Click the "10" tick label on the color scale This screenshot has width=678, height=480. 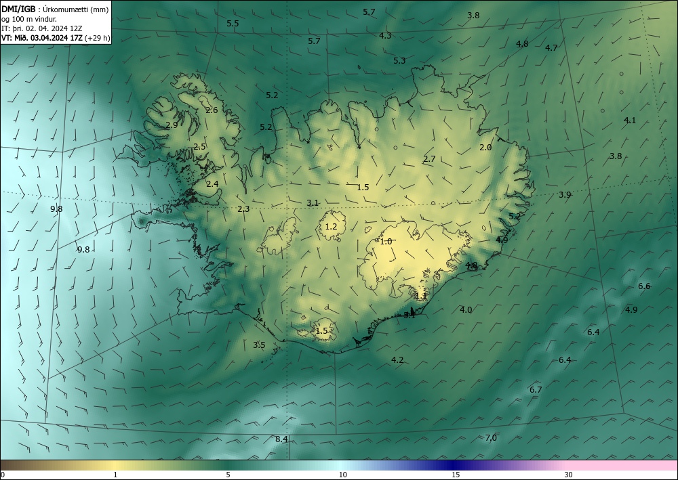pyautogui.click(x=342, y=475)
